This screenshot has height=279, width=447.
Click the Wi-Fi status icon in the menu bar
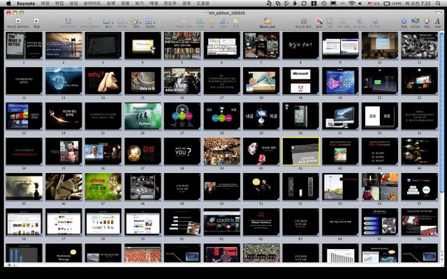tap(352, 3)
